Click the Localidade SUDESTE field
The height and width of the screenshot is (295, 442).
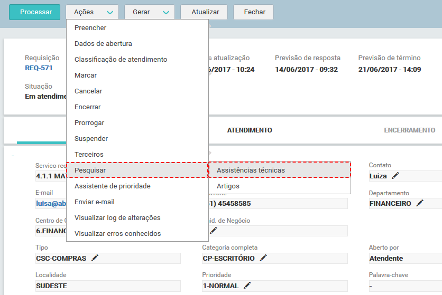coord(108,286)
